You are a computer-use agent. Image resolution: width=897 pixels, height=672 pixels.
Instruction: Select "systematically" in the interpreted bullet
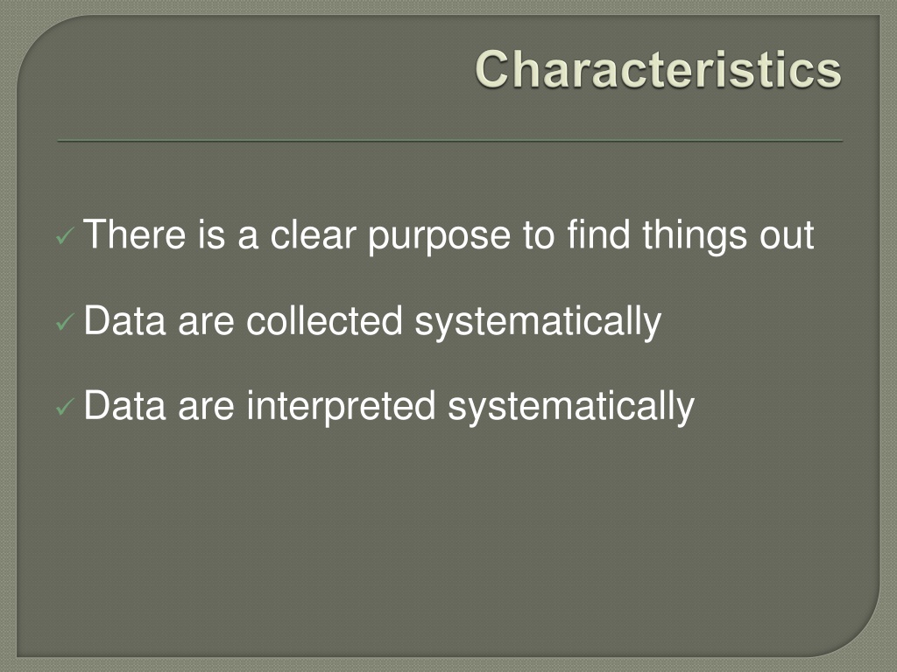click(571, 409)
